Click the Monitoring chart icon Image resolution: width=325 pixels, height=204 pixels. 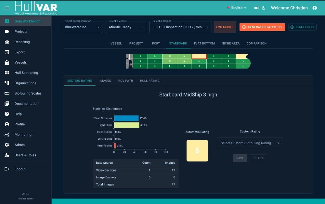coord(7,134)
